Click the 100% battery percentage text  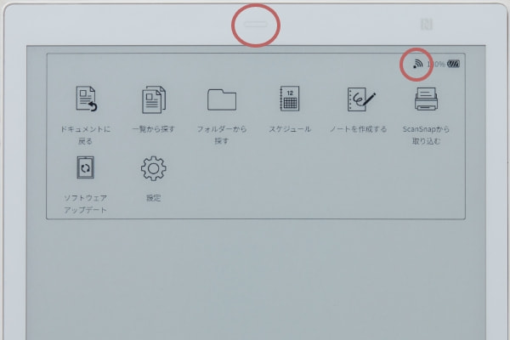click(x=435, y=64)
